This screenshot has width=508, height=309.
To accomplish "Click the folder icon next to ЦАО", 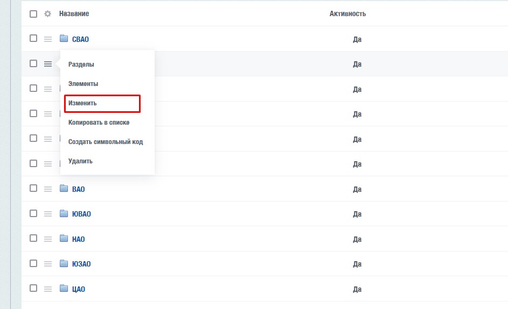I will click(x=64, y=289).
